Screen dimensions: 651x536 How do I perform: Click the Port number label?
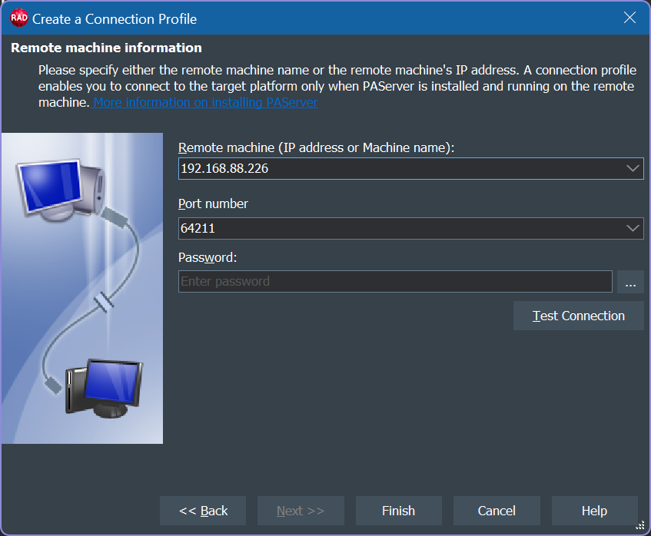pos(213,203)
